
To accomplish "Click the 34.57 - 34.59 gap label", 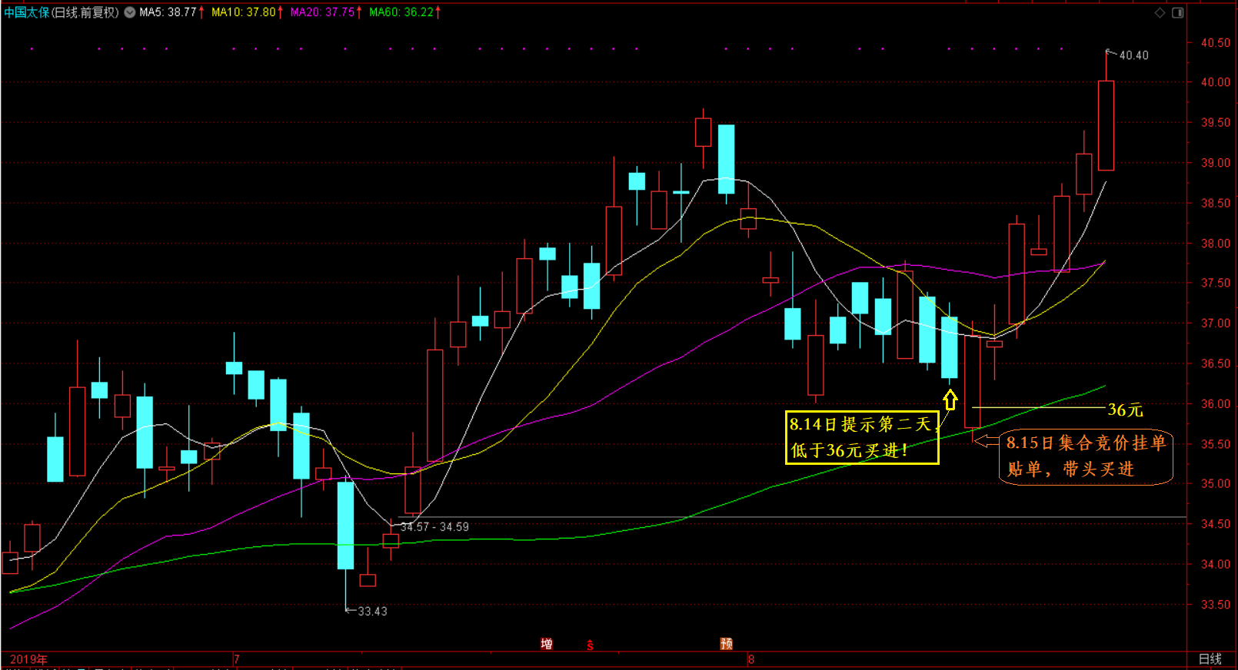I will 434,527.
